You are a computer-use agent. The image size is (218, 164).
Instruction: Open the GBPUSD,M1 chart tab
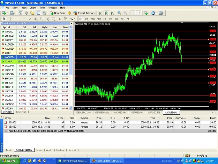click(x=154, y=113)
